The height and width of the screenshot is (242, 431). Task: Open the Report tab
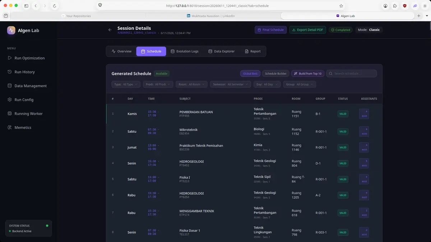pos(252,51)
